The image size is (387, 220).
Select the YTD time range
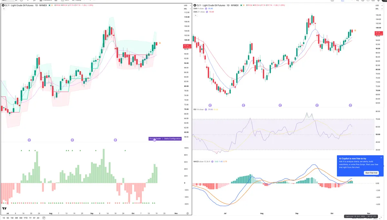[25, 218]
